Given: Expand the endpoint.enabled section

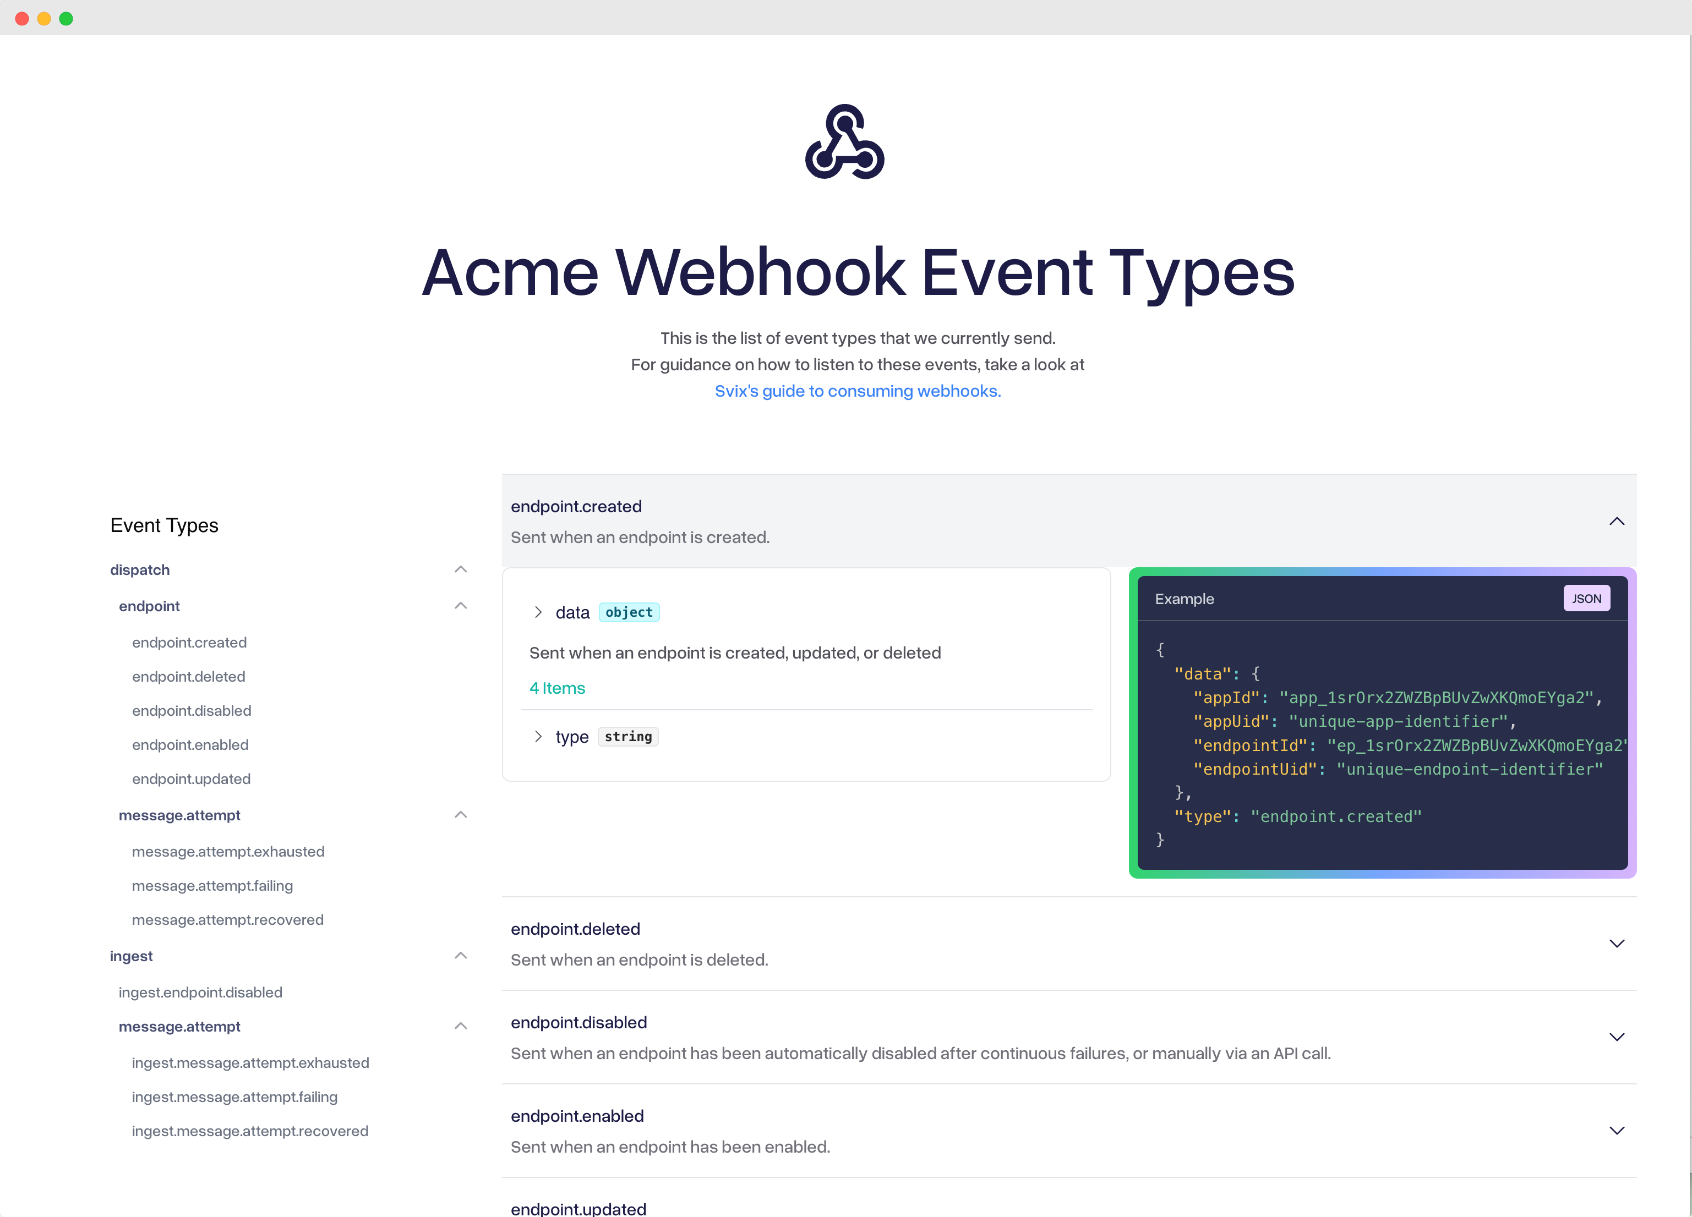Looking at the screenshot, I should pyautogui.click(x=1617, y=1130).
